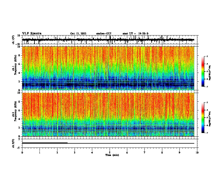Click the '-7' label on ch.2 colorbar

pos(207,133)
